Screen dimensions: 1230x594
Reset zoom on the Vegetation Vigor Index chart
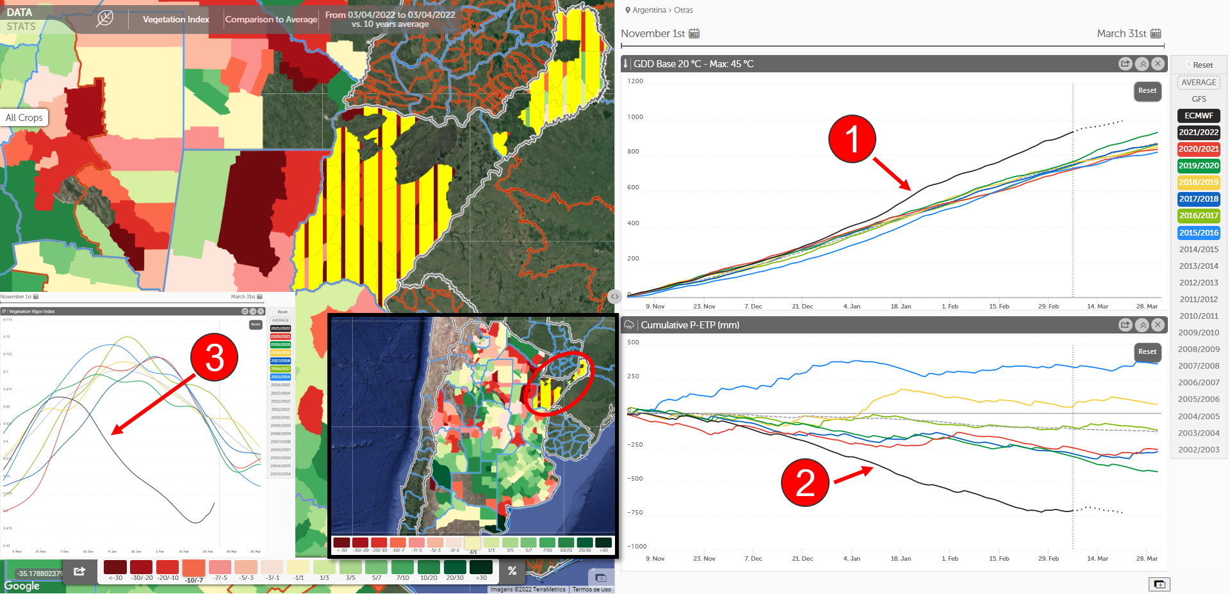click(x=256, y=325)
